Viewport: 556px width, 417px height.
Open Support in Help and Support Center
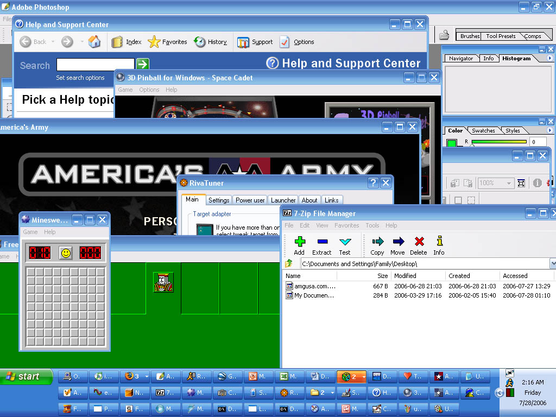[255, 42]
